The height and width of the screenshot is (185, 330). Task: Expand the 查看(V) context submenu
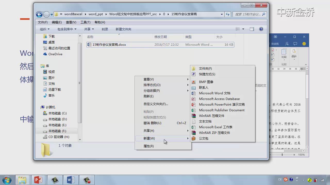tap(163, 79)
